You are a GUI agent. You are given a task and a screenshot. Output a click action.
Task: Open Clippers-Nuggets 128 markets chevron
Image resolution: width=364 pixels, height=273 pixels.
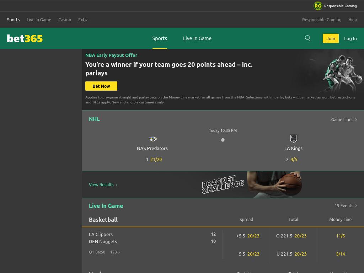click(119, 252)
